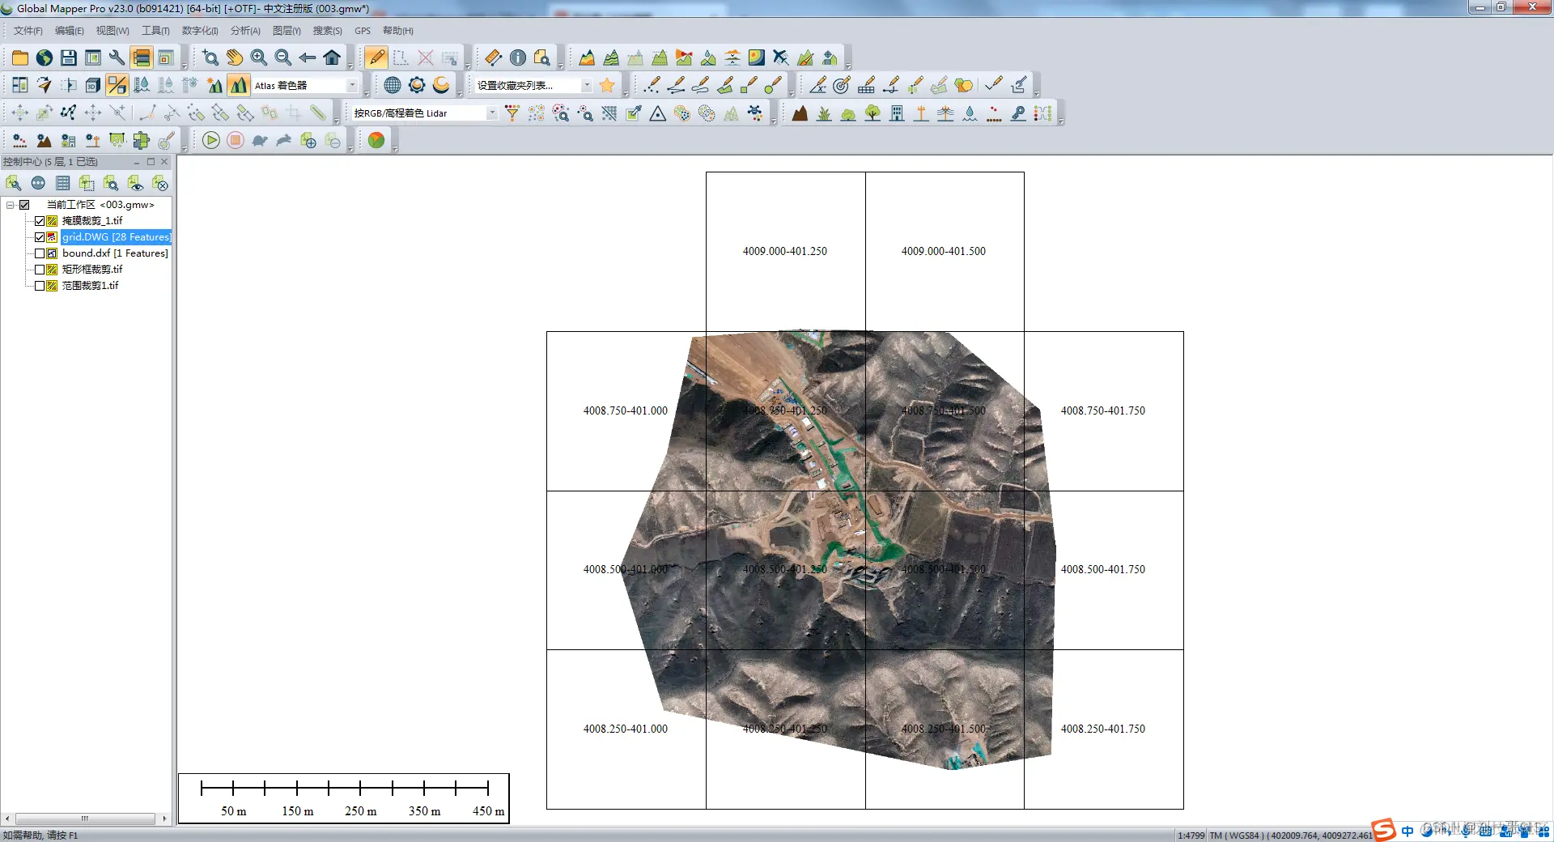This screenshot has height=842, width=1554.
Task: Expand the script playback toolbar overflow arrow
Action: click(350, 149)
